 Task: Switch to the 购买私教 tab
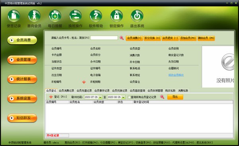(170, 90)
